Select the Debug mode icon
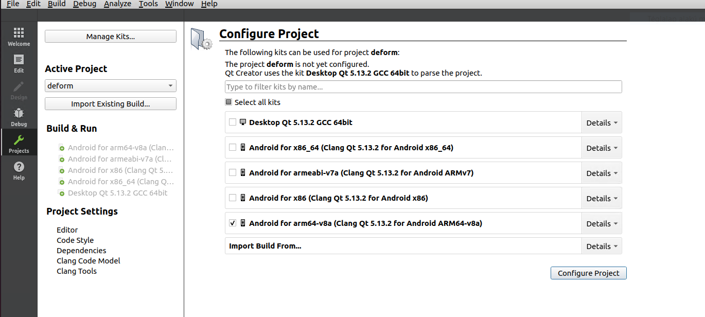Screen dimensions: 705x317 point(19,116)
